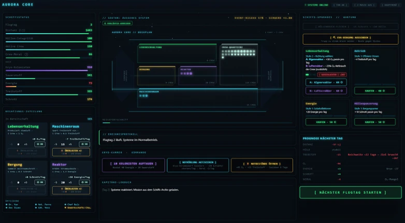
Task: Increase Reaktor crew by 5
Action: click(70, 183)
